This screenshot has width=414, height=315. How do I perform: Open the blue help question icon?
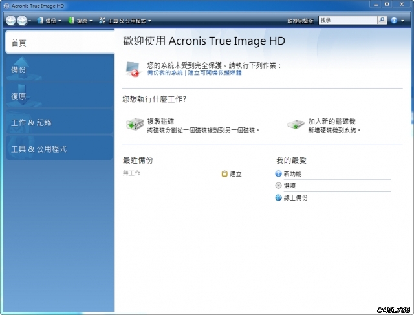pyautogui.click(x=394, y=20)
